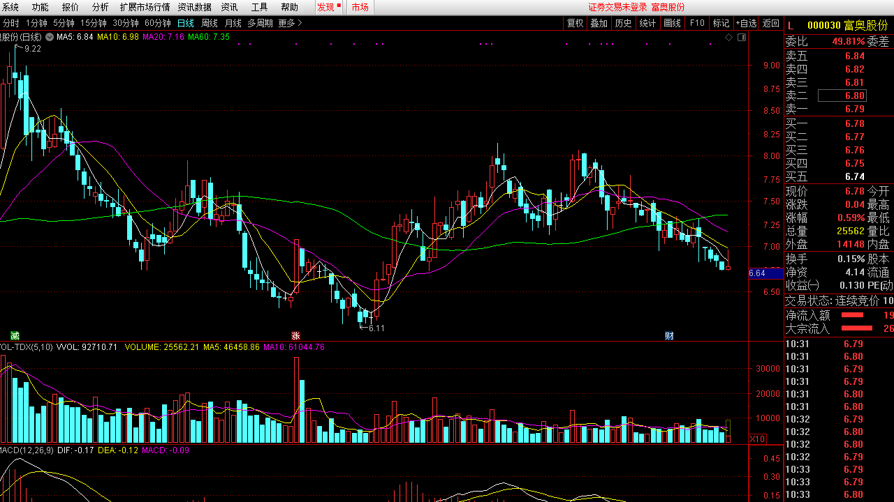894x502 pixels.
Task: Click the 涨 event marker on the chart
Action: coord(295,335)
